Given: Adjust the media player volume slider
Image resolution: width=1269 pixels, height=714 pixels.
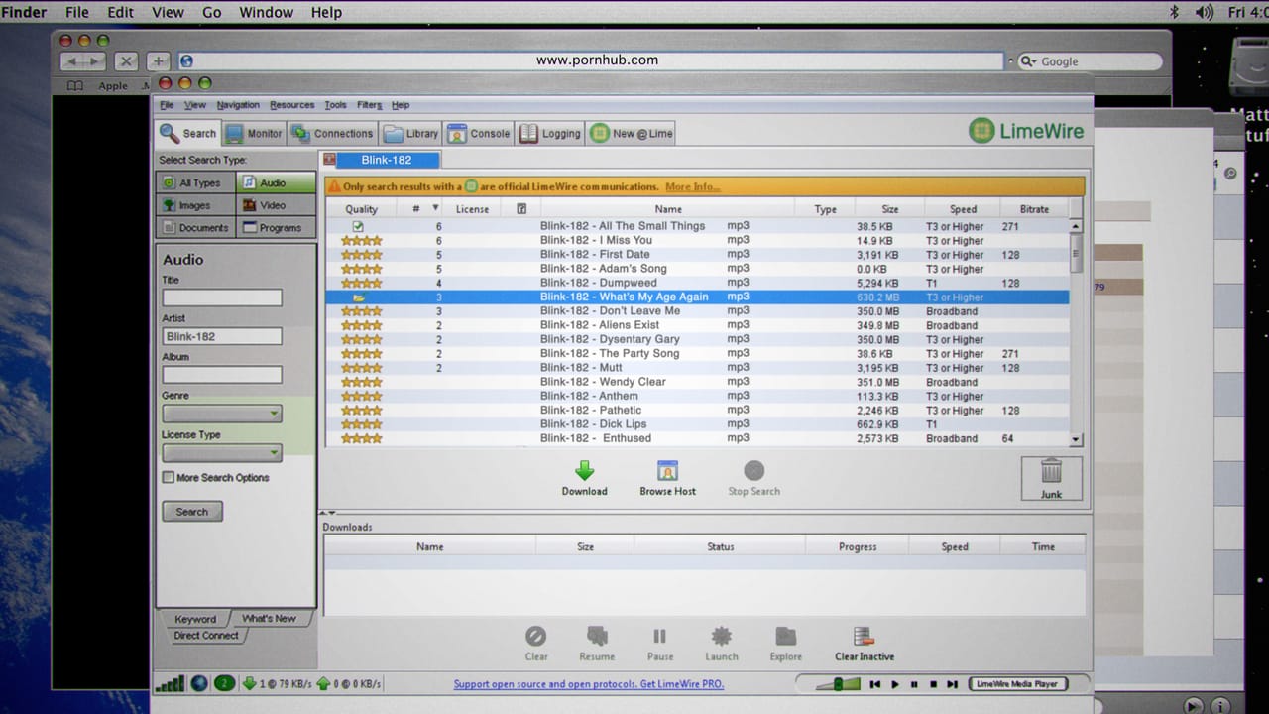Looking at the screenshot, I should pos(837,684).
